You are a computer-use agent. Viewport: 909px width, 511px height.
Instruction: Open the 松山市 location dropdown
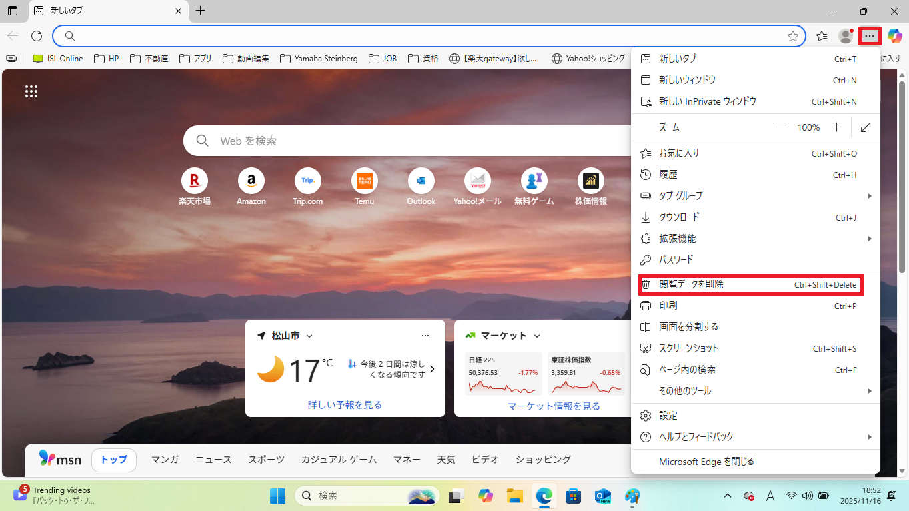[309, 336]
